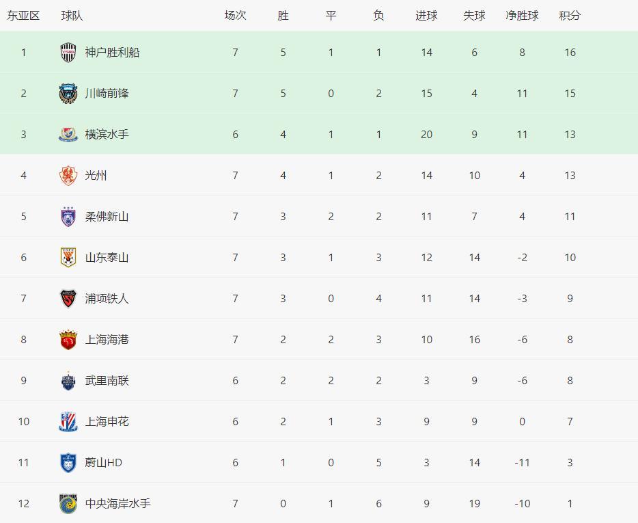The height and width of the screenshot is (523, 638).
Task: Click the Pohang Steelers (浦项铁人) badge
Action: 68,299
